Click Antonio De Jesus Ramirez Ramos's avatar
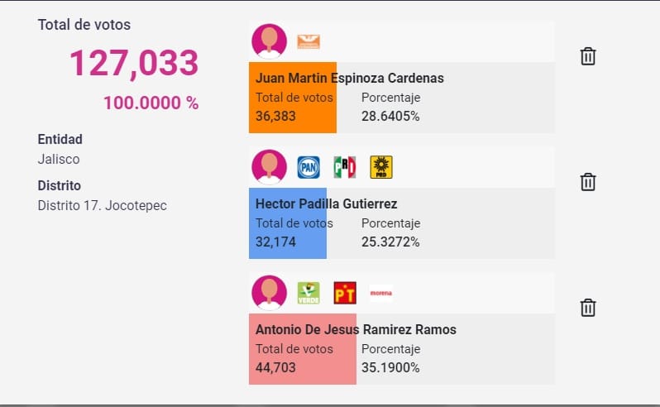This screenshot has height=407, width=660. tap(270, 293)
